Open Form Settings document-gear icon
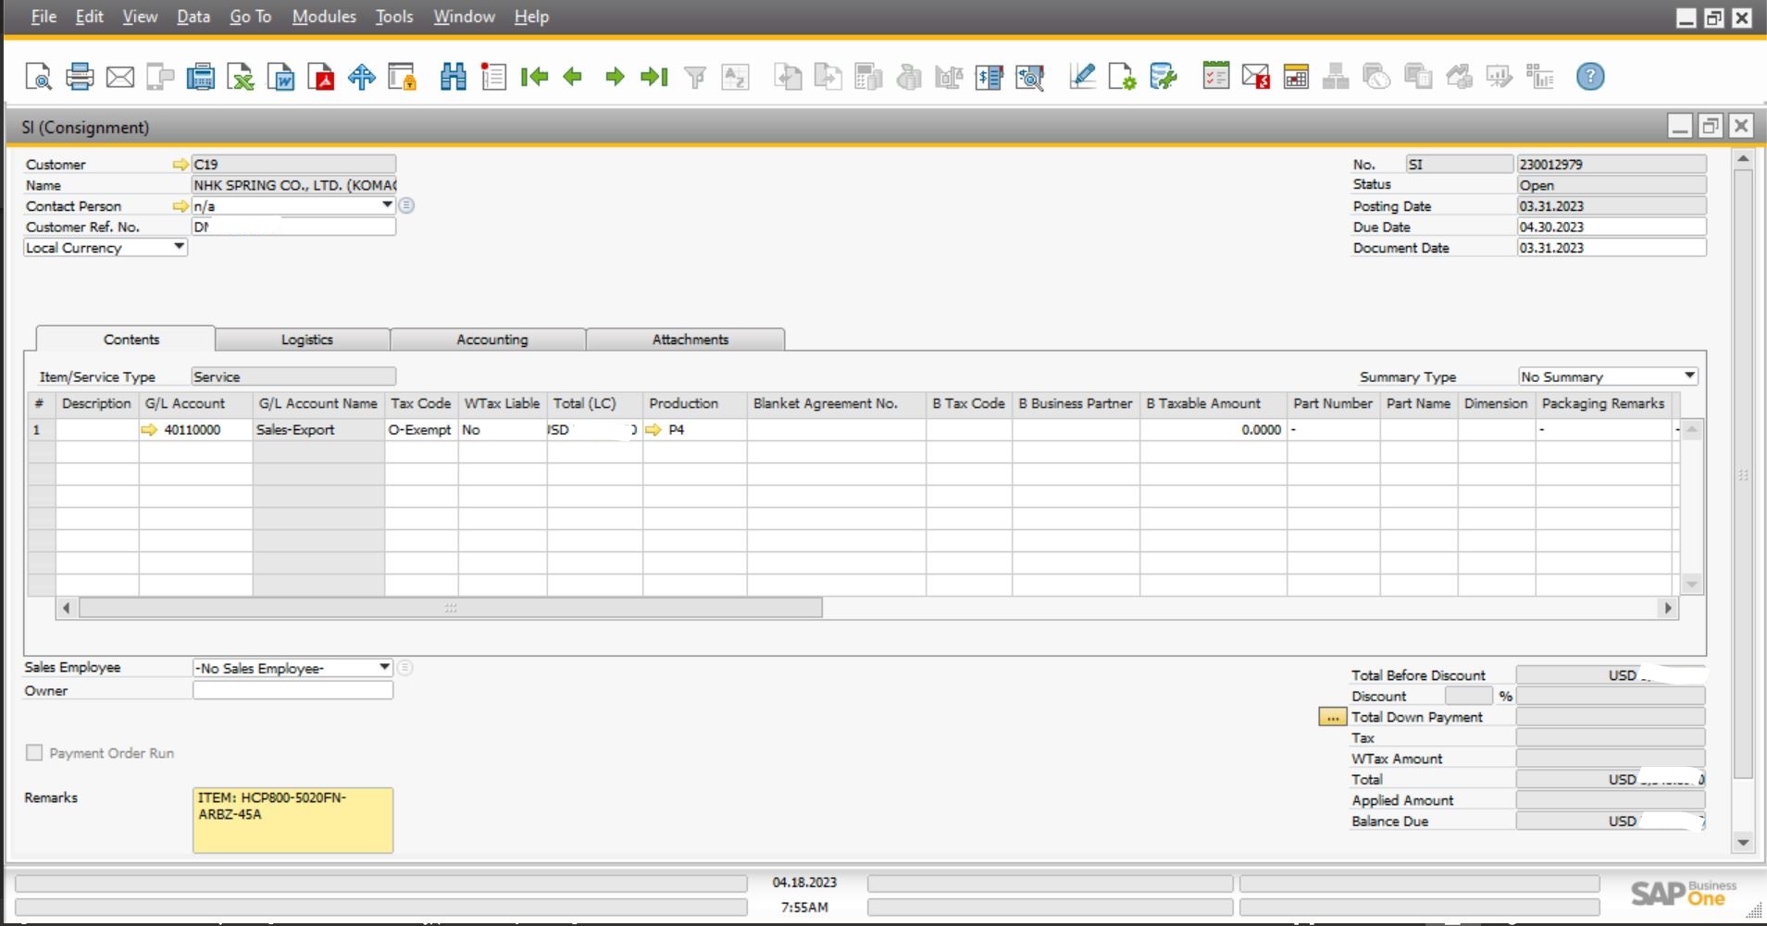The width and height of the screenshot is (1767, 926). pyautogui.click(x=1122, y=77)
